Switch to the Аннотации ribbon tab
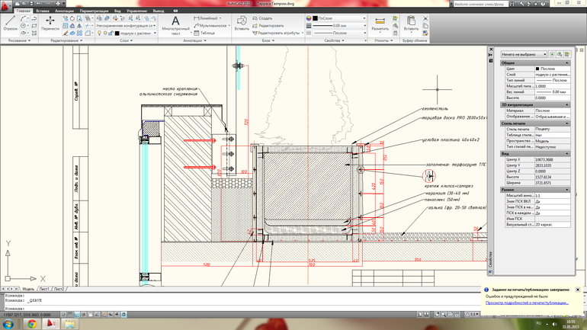Viewport: 587px width, 330px height. [65, 11]
